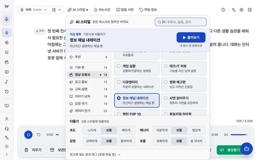Toggle the side panel icon in top bar
Image resolution: width=258 pixels, height=160 pixels.
[x=249, y=10]
